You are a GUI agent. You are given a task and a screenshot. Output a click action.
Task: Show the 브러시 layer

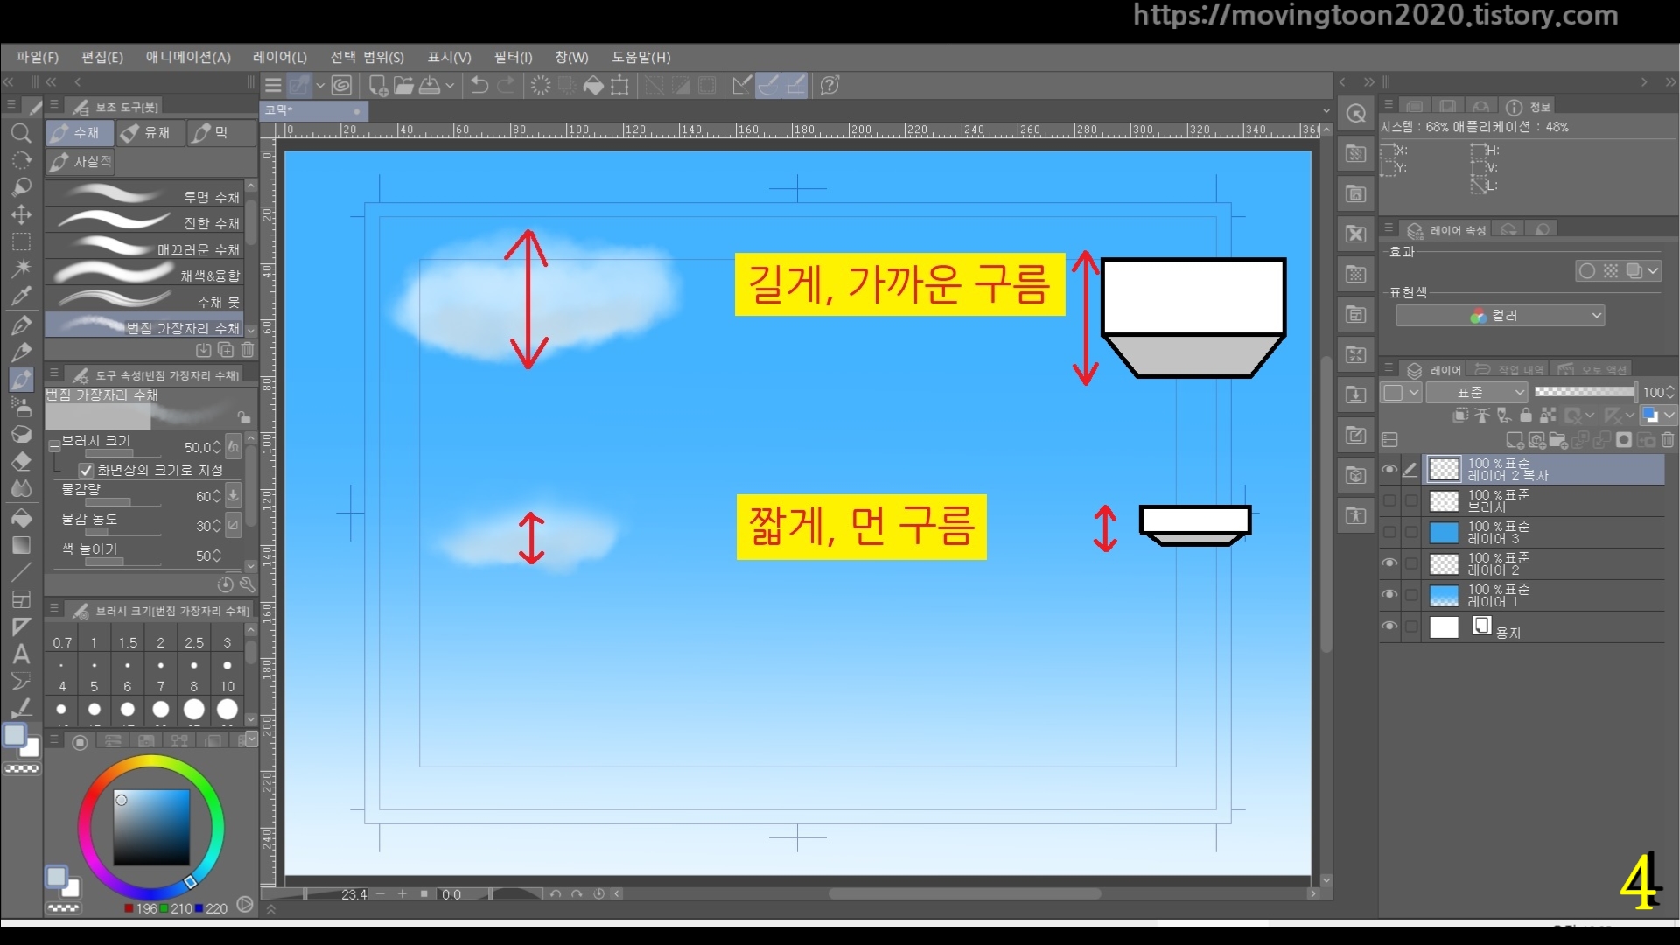(x=1389, y=501)
